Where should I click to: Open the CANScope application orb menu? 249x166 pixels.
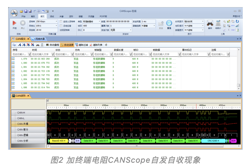pyautogui.click(x=14, y=13)
